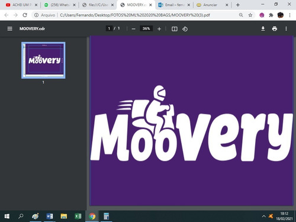Open the Chrome three-dot menu
Image resolution: width=296 pixels, height=222 pixels.
(x=289, y=15)
